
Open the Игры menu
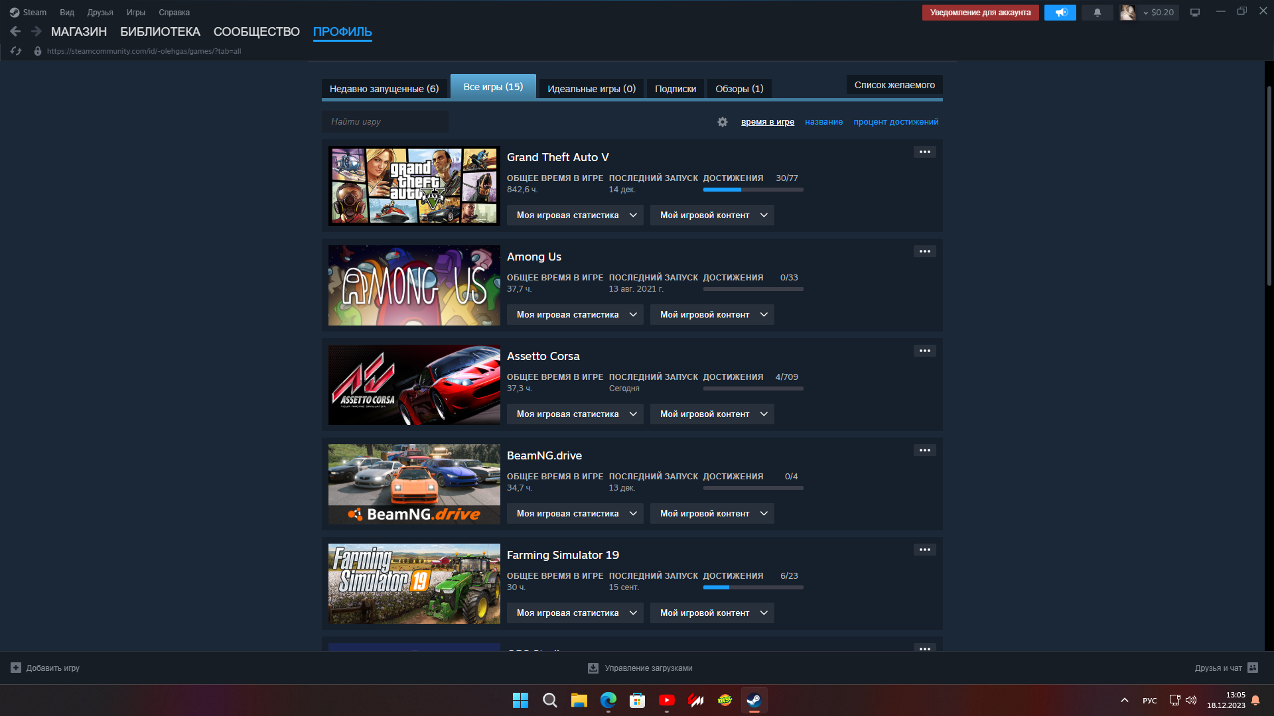pyautogui.click(x=136, y=13)
